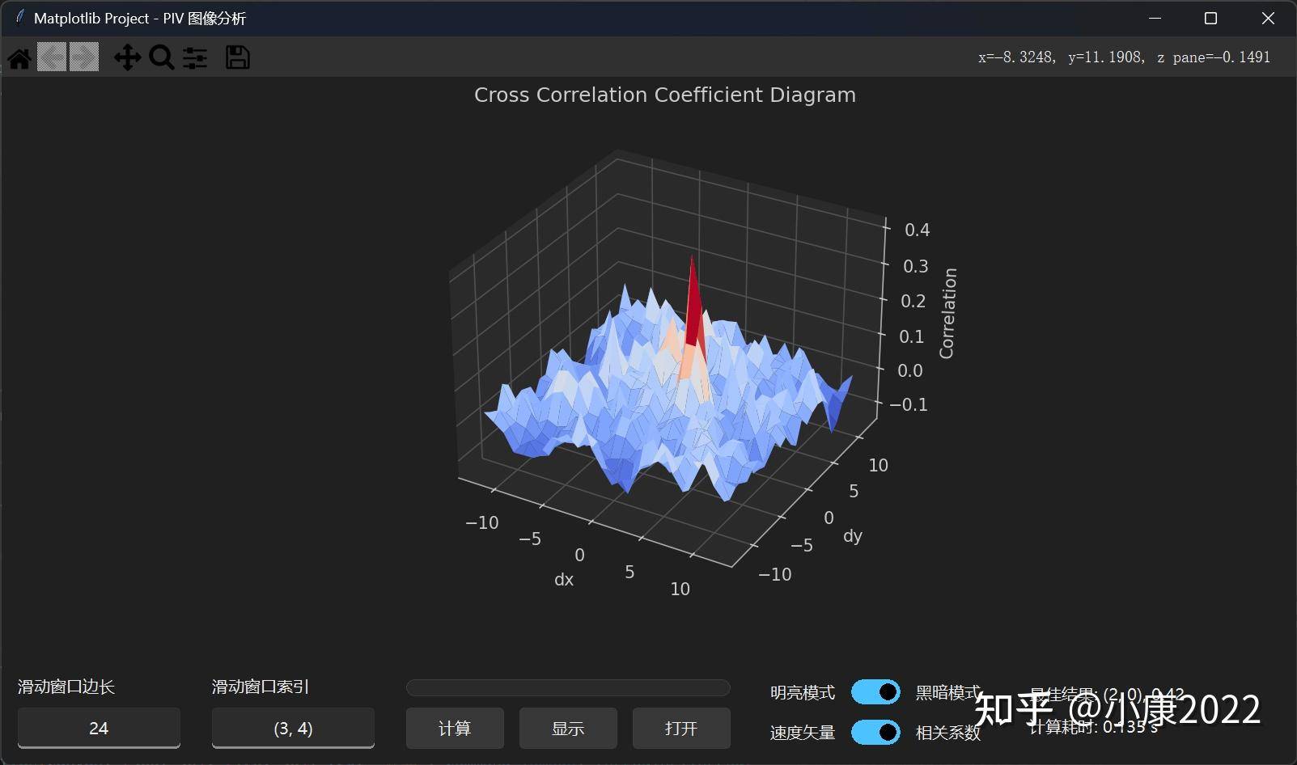1297x765 pixels.
Task: Minimize the PIV analysis window
Action: coord(1155,18)
